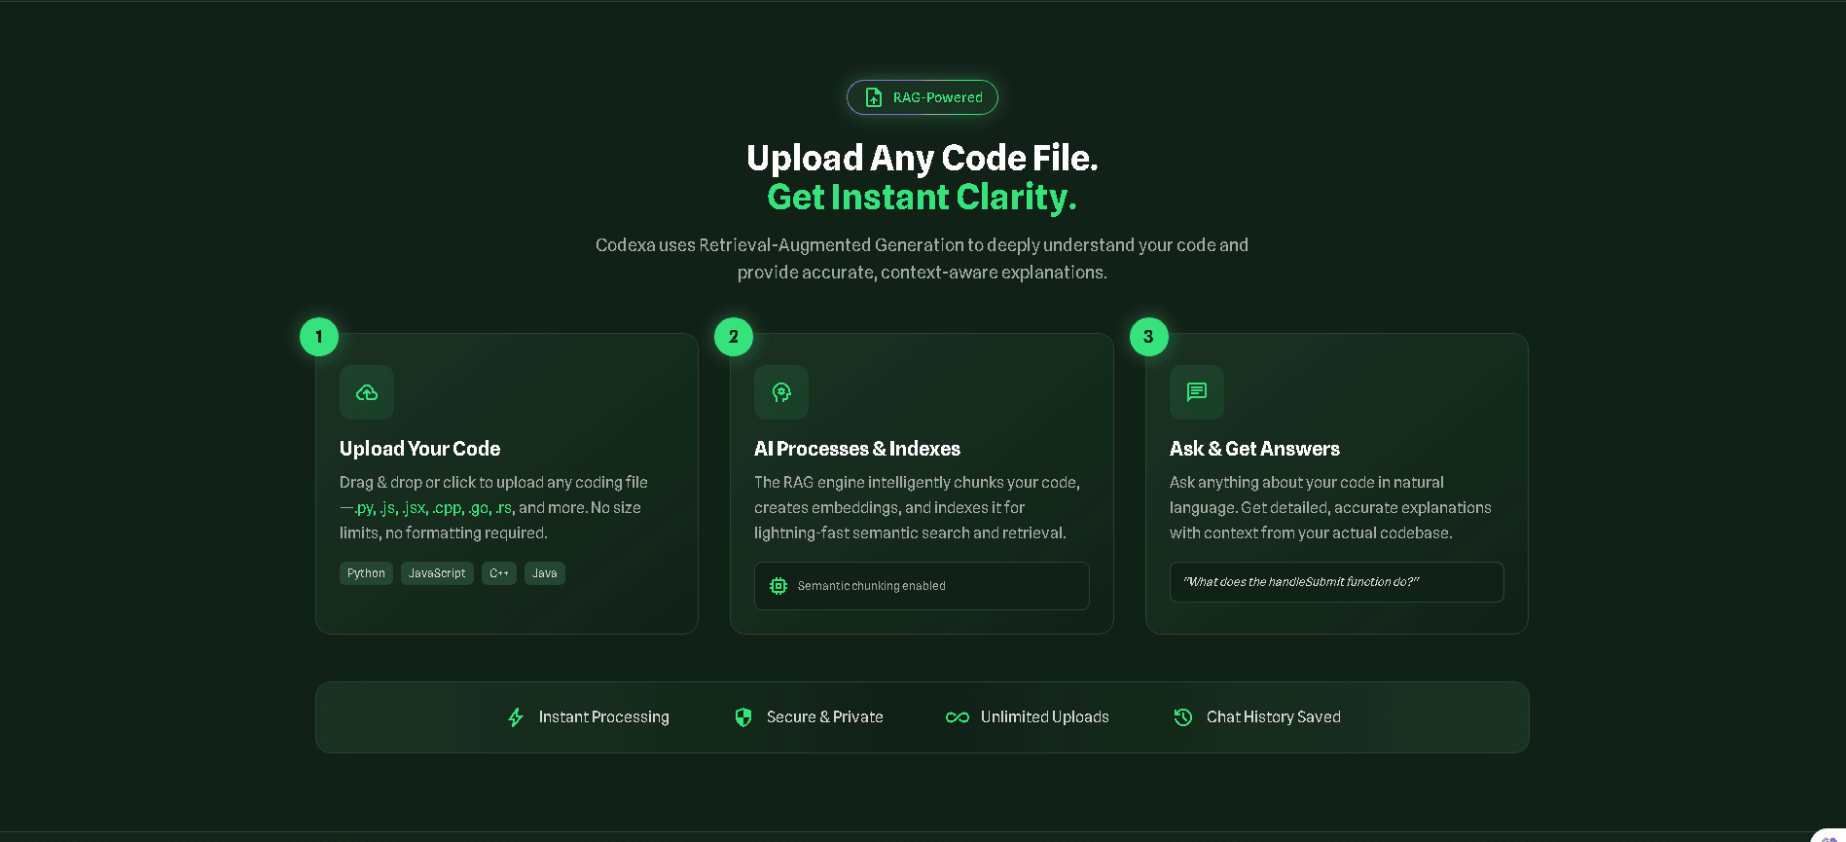
Task: Click the history clock icon for Chat History Saved
Action: coord(1183,717)
